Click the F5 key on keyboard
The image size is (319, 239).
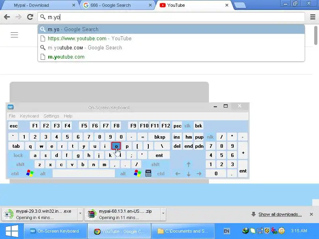point(84,126)
